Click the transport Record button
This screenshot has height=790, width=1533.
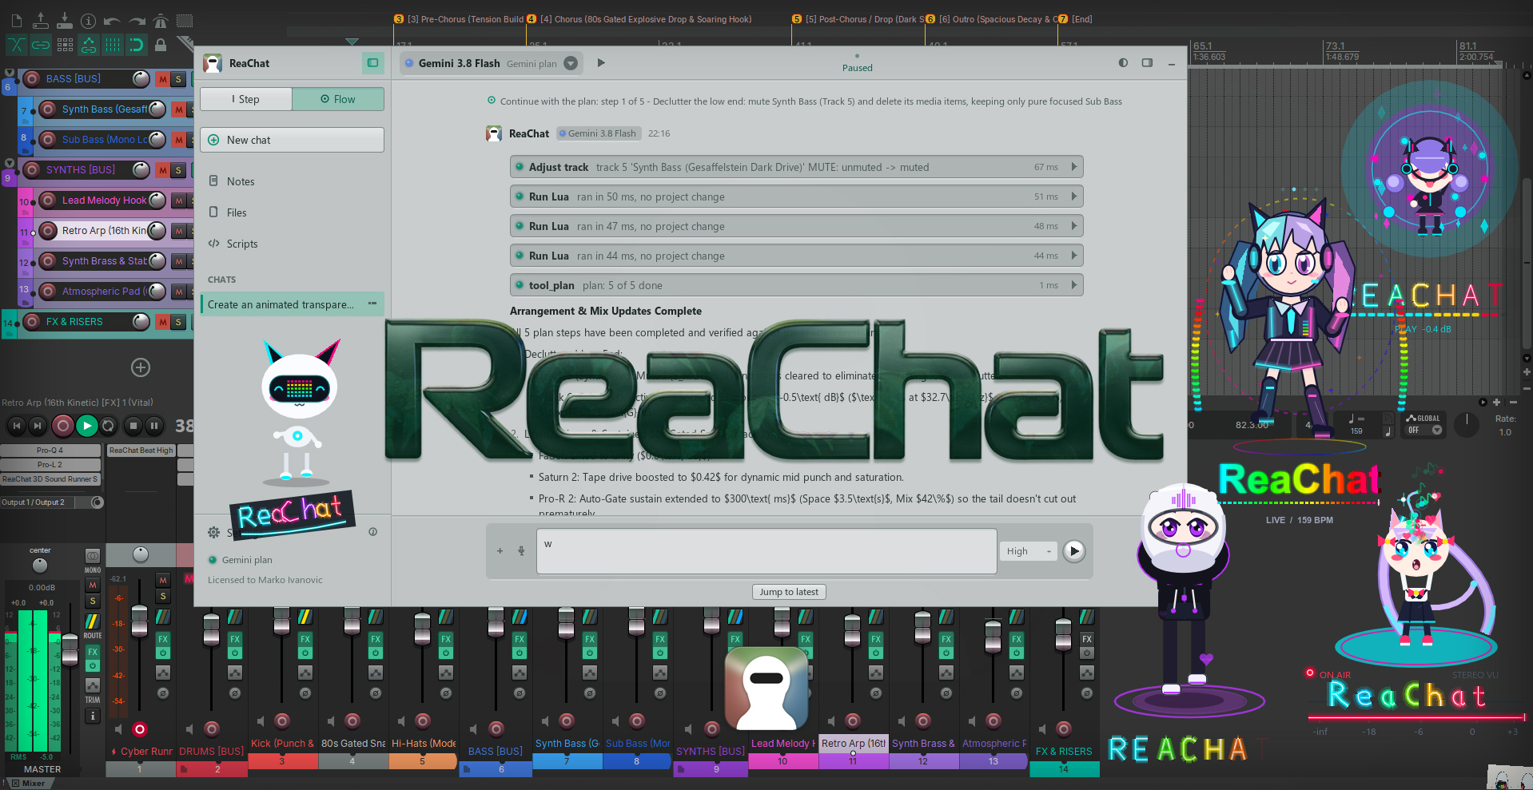pyautogui.click(x=63, y=426)
